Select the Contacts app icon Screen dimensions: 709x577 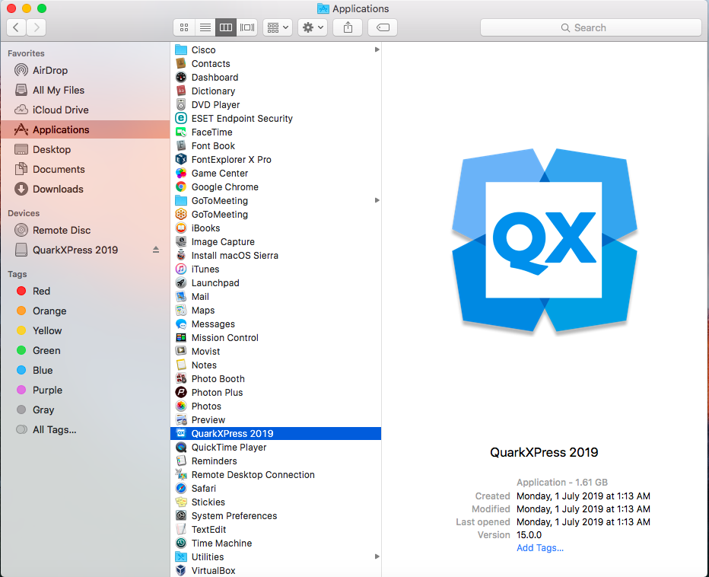(x=181, y=63)
